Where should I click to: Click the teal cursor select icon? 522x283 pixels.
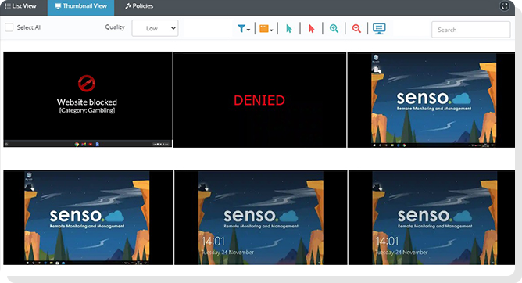pyautogui.click(x=288, y=29)
